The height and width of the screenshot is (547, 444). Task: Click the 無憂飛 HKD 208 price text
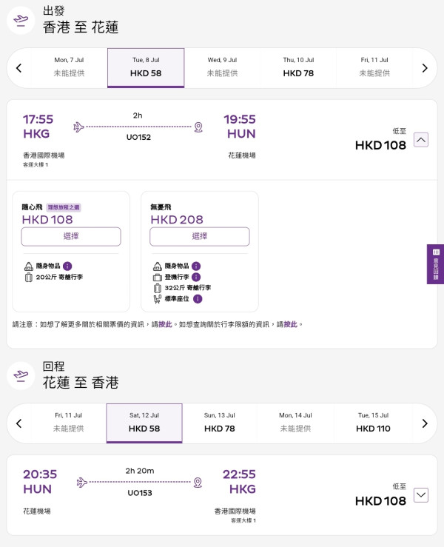[177, 220]
